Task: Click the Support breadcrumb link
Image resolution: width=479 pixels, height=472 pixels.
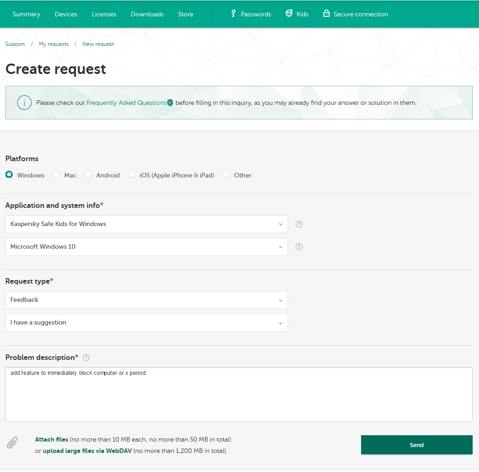Action: tap(15, 44)
